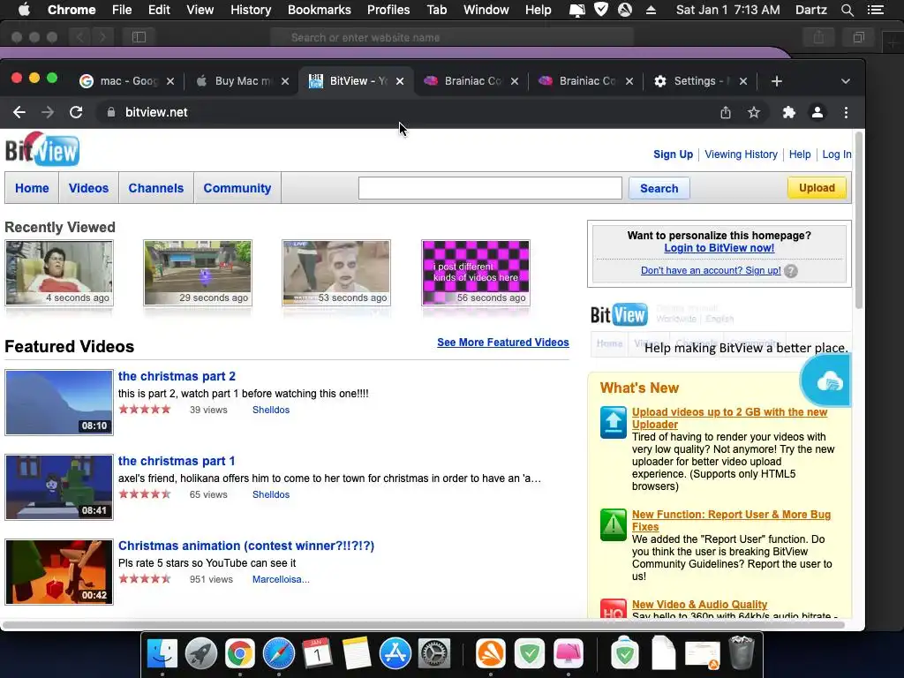Click the help question mark next to Sign up
Screen dimensions: 904x678
(x=791, y=271)
